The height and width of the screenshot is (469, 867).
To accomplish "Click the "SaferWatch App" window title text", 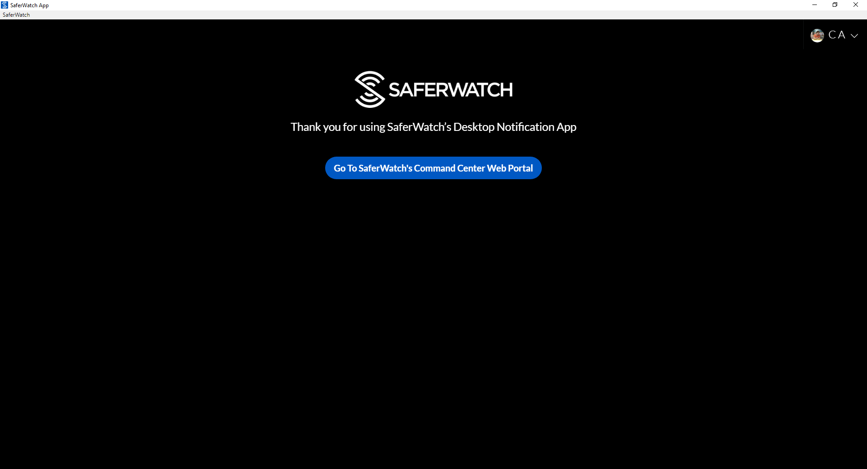I will point(29,5).
